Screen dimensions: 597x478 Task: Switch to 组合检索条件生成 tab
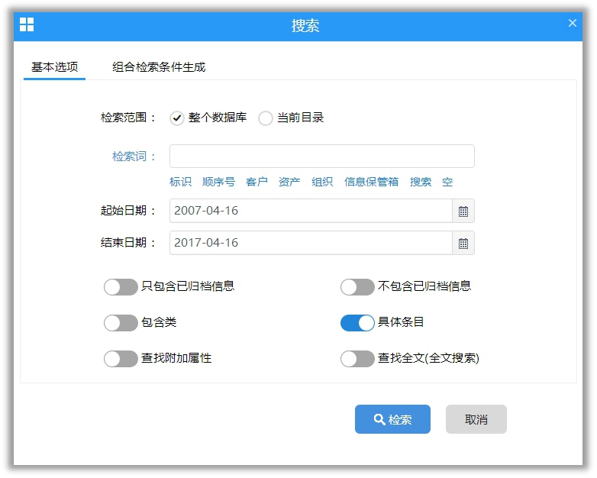(159, 67)
